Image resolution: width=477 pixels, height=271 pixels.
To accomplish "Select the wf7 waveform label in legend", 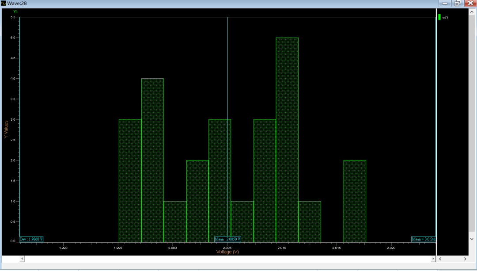I will (446, 18).
